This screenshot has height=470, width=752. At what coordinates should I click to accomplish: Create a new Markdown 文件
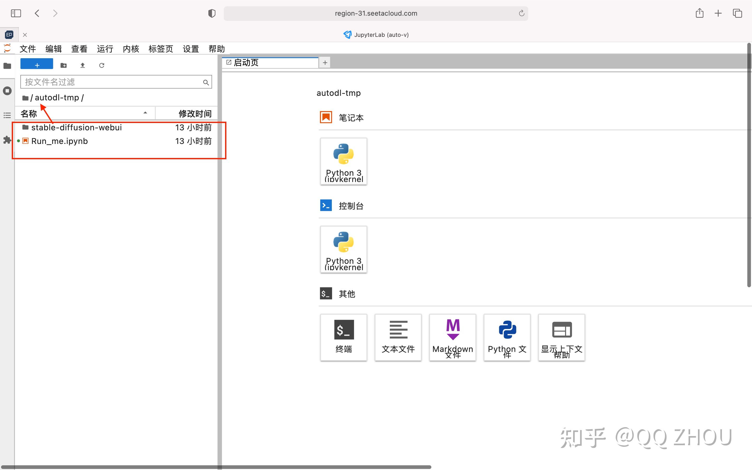click(x=453, y=338)
